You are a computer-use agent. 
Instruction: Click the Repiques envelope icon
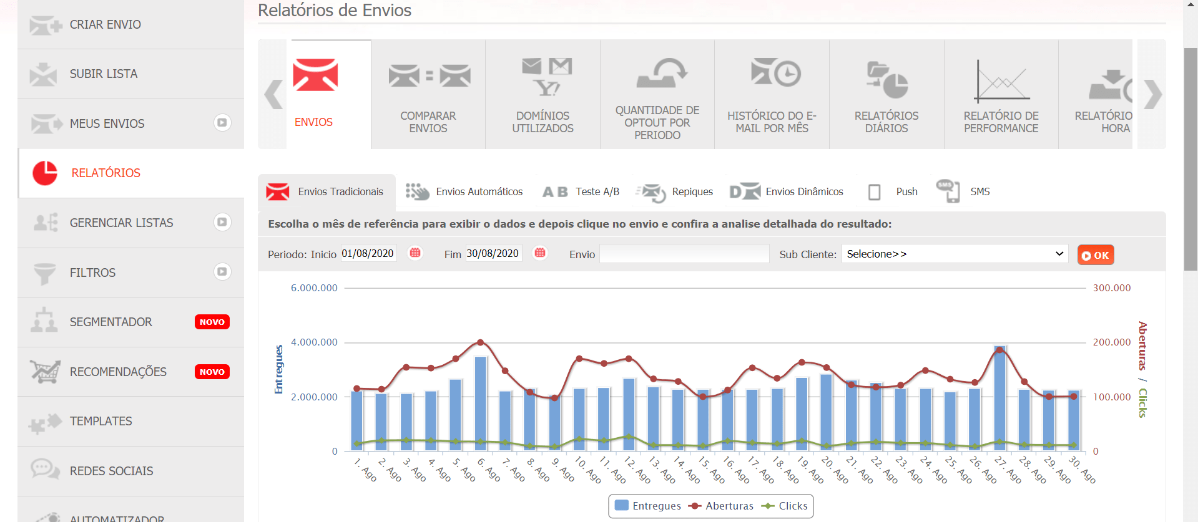pyautogui.click(x=651, y=192)
